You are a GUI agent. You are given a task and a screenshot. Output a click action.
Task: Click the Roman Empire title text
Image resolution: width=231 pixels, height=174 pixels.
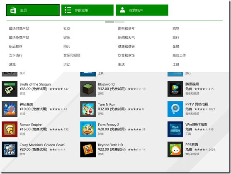pyautogui.click(x=31, y=125)
